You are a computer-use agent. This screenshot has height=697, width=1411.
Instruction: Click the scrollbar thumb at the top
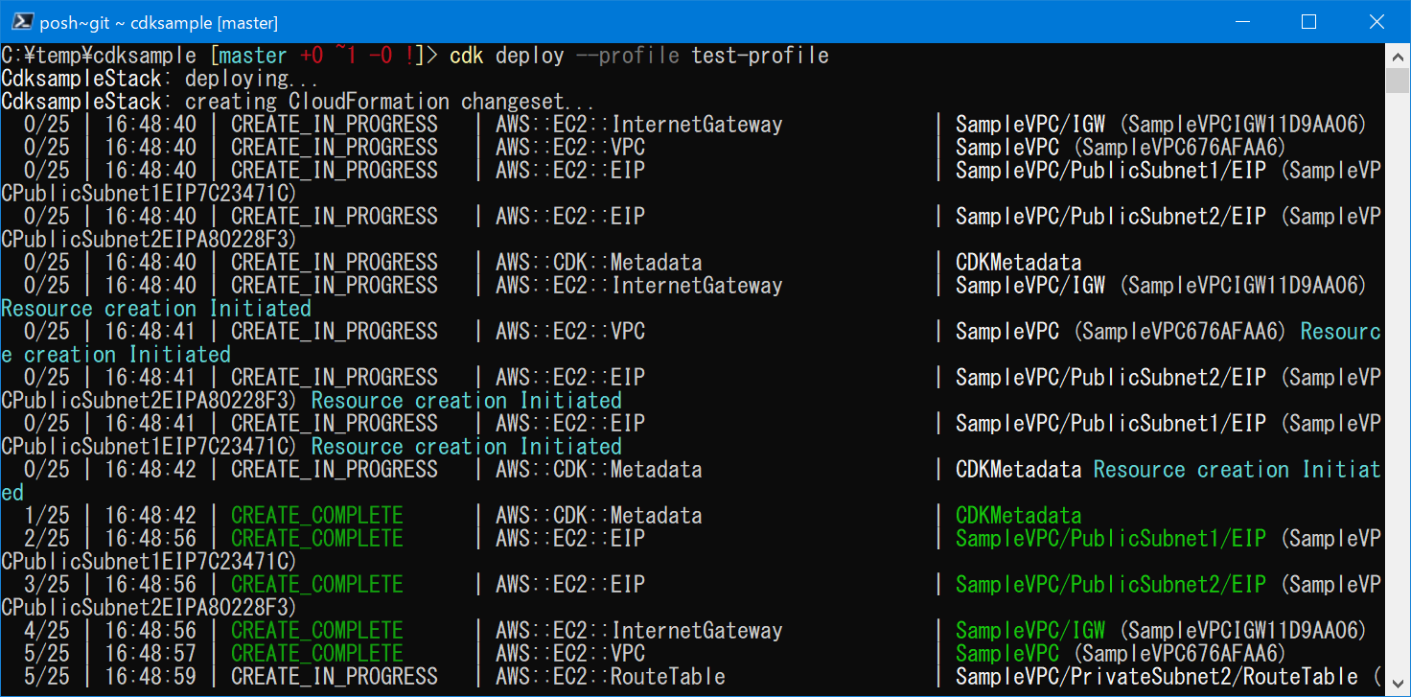coord(1398,81)
